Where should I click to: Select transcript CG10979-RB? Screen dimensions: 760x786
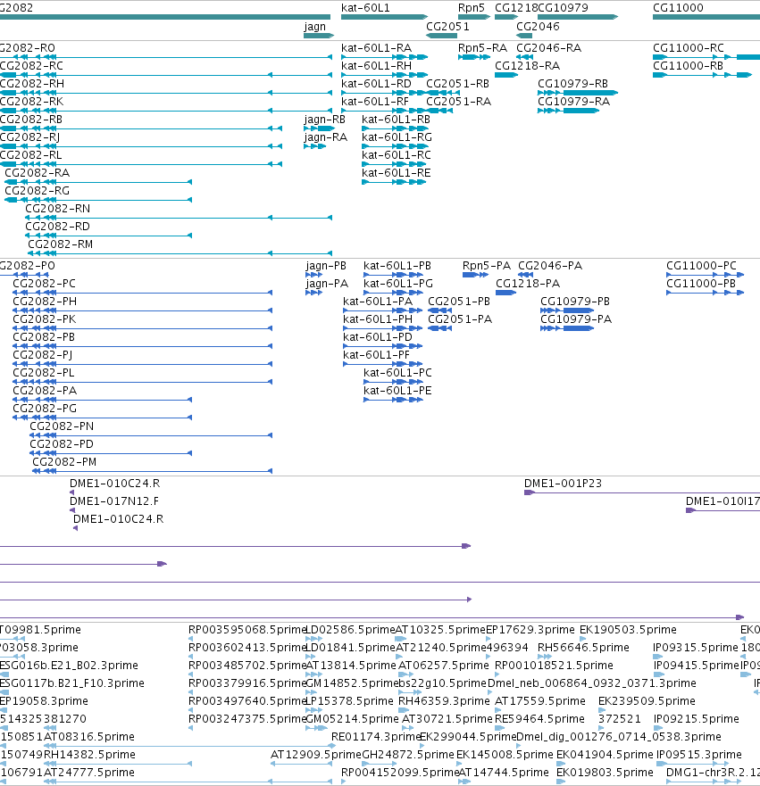[x=572, y=84]
